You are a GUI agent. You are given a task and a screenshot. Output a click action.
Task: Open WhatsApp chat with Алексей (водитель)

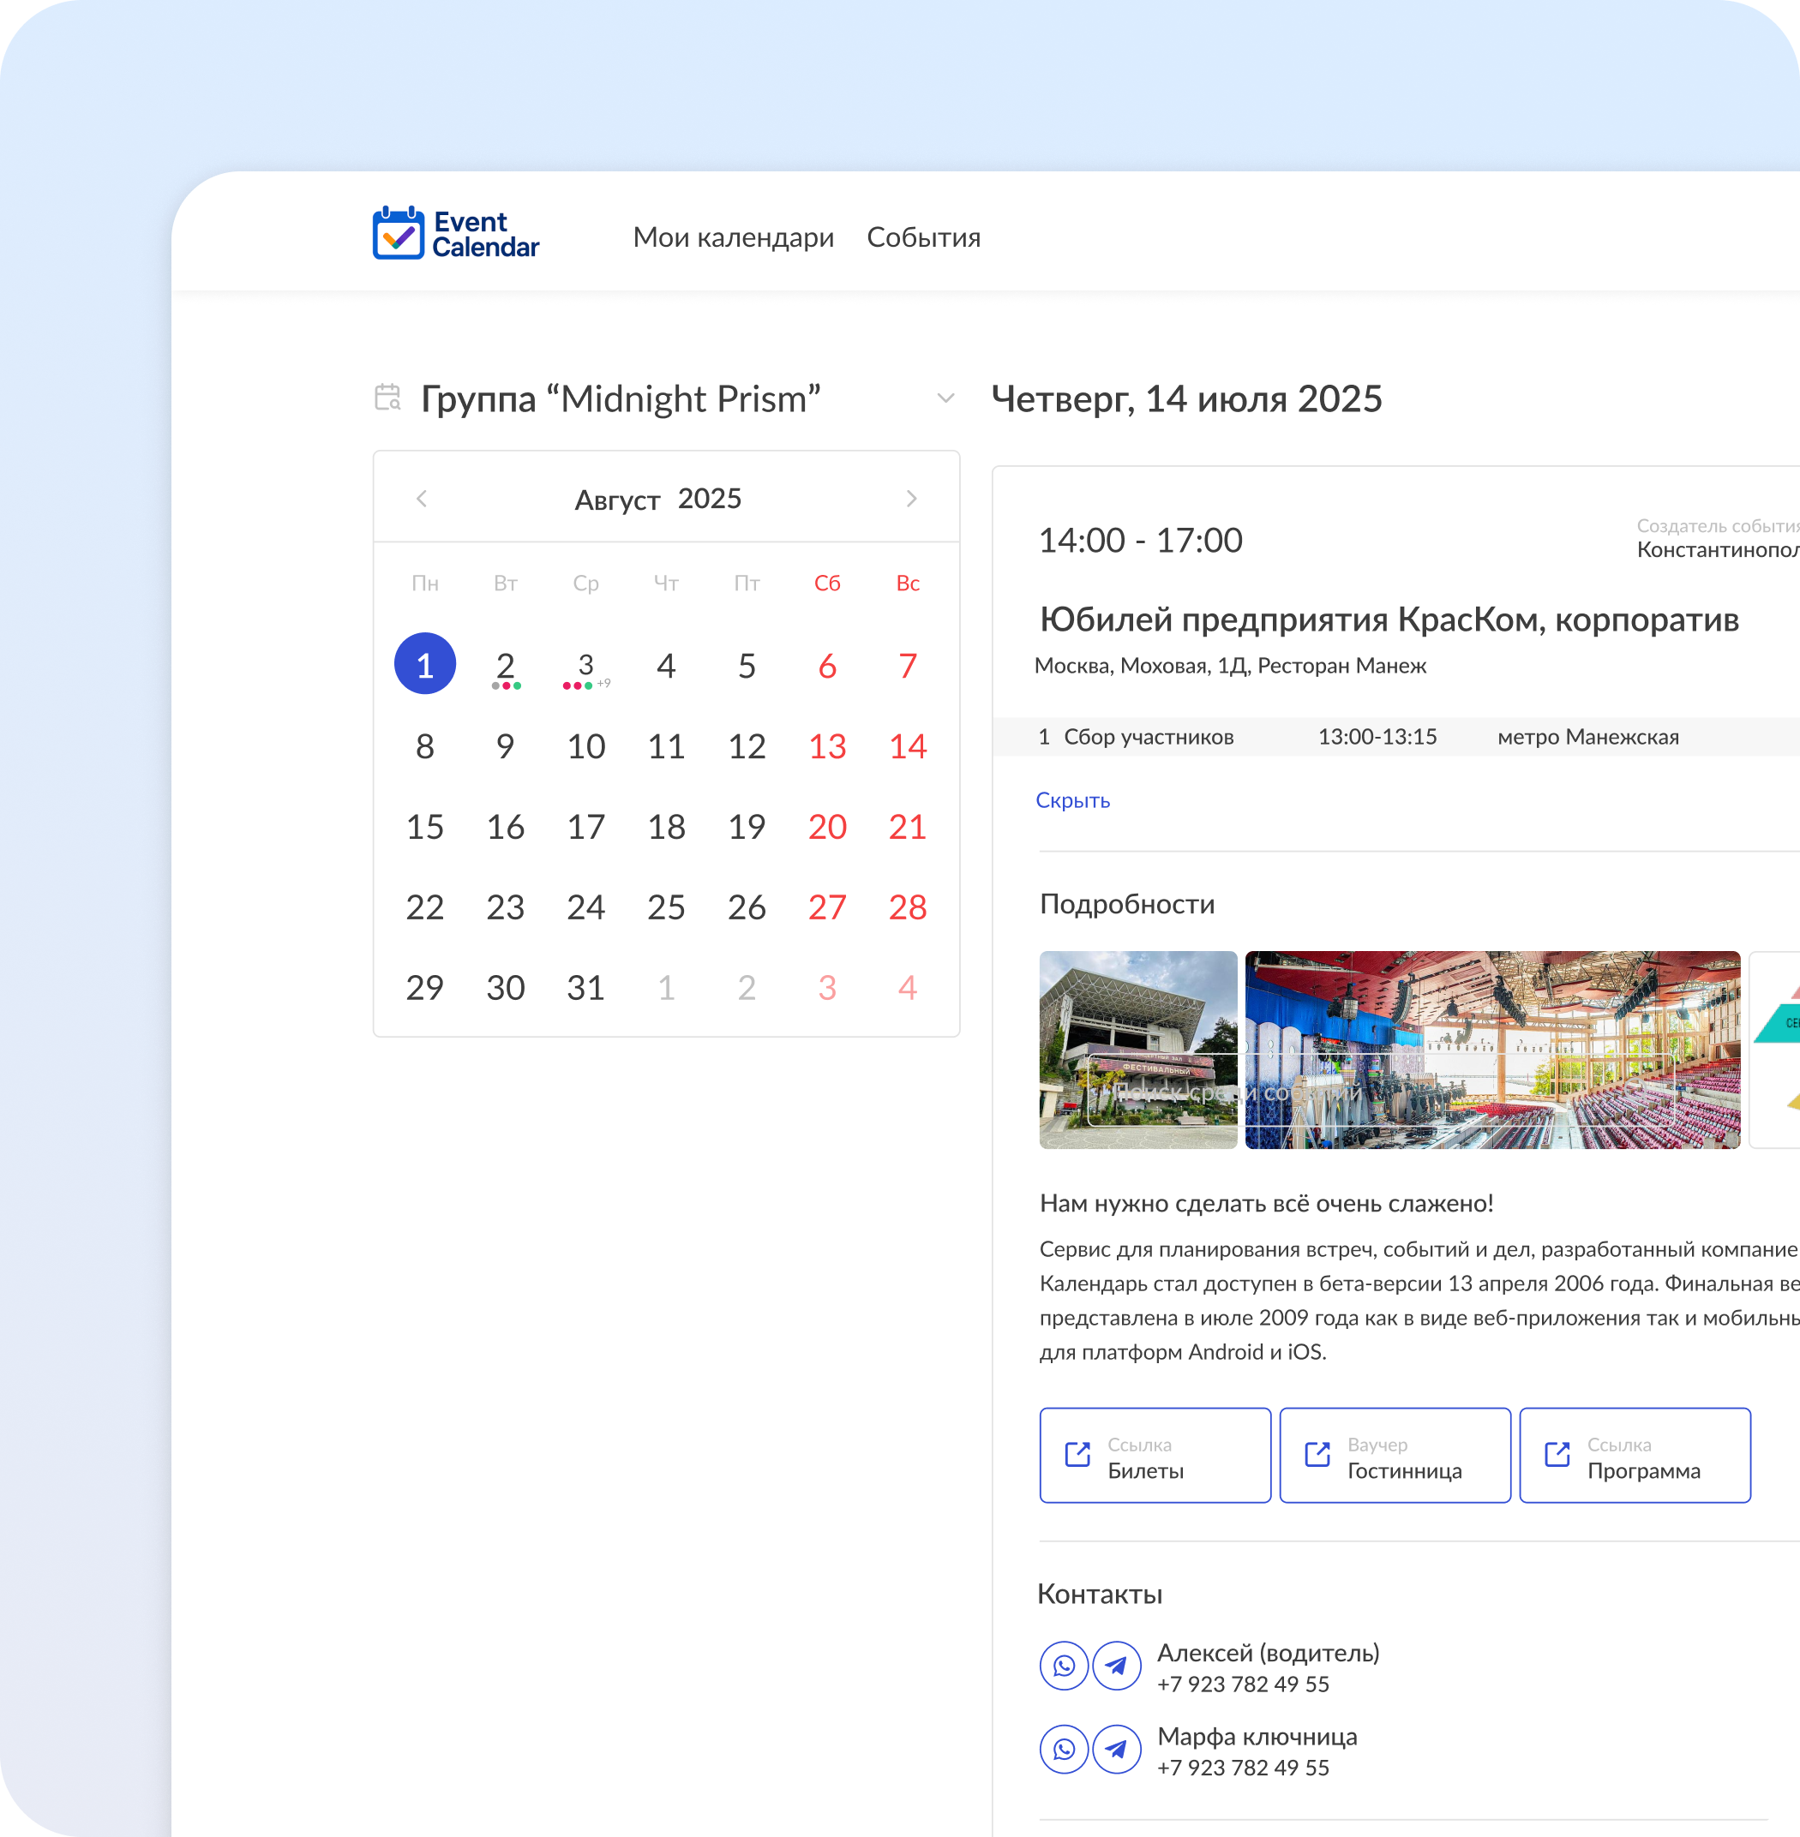[1064, 1666]
